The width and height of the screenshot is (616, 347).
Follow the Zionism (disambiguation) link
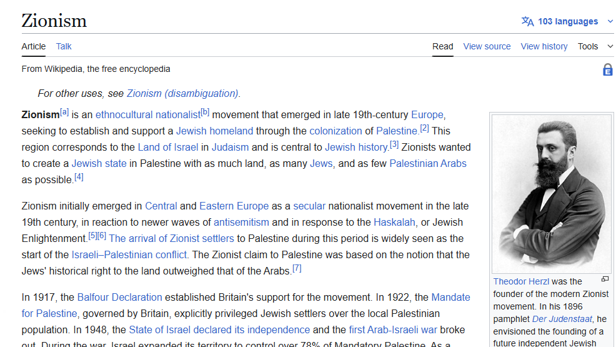click(x=182, y=94)
